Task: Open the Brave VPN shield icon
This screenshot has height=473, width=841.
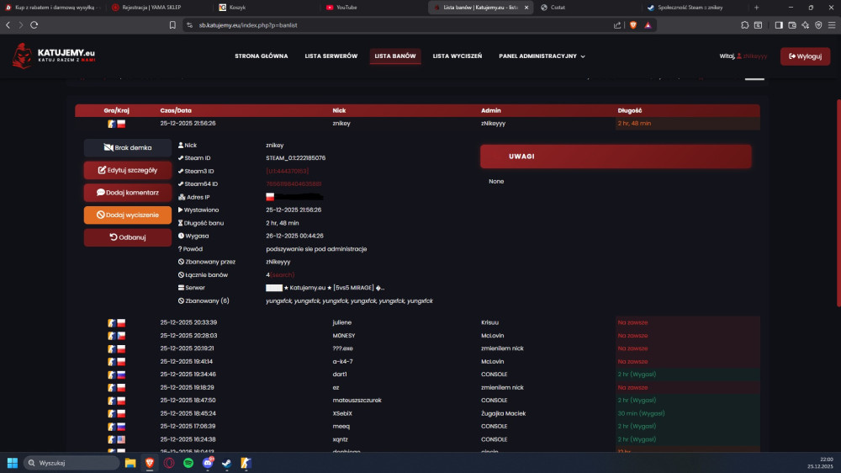Action: (x=818, y=25)
